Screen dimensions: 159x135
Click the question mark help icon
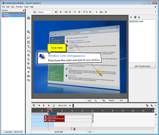click(156, 12)
